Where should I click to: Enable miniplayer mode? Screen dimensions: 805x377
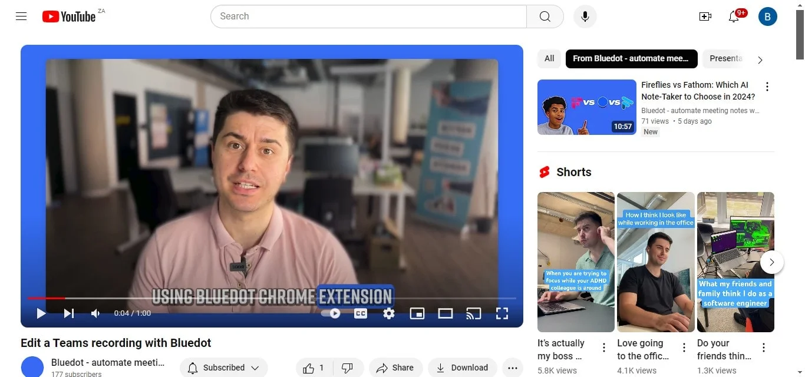417,313
